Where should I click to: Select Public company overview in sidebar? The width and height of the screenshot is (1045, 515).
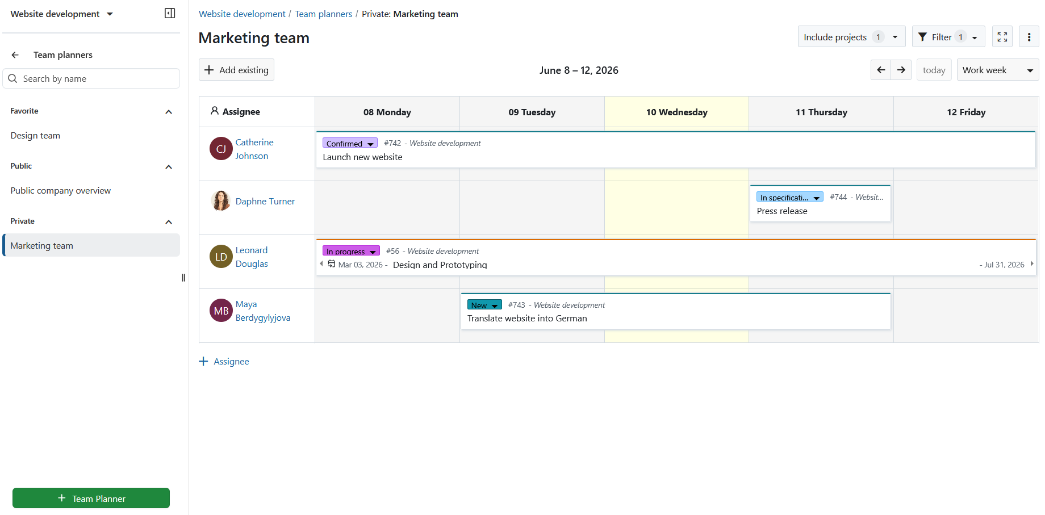(x=61, y=191)
